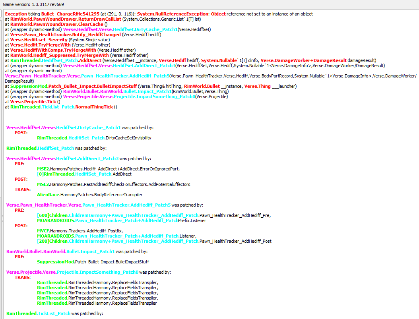Click the 'TRANS:' label under AddDirect_Patch3

23,189
